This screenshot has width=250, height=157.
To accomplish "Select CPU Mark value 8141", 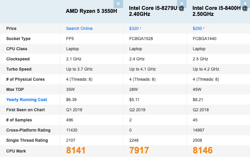I will coord(76,150).
